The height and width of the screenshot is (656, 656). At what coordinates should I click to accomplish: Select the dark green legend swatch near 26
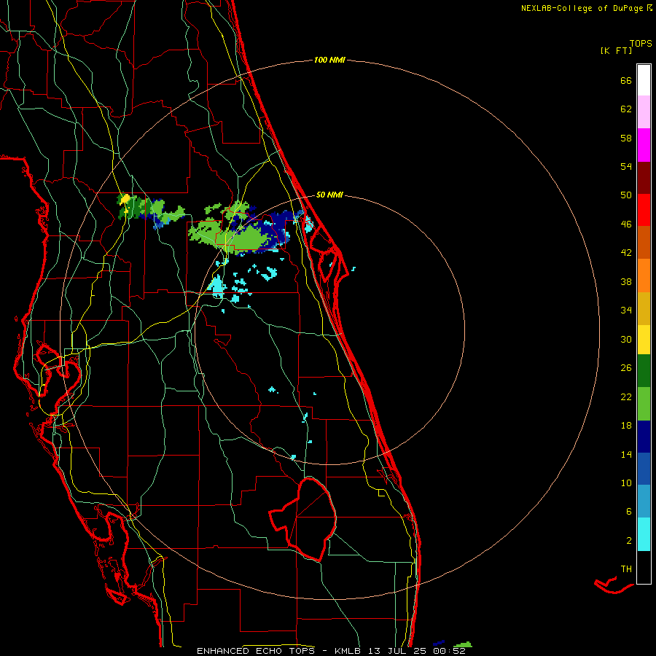point(644,371)
